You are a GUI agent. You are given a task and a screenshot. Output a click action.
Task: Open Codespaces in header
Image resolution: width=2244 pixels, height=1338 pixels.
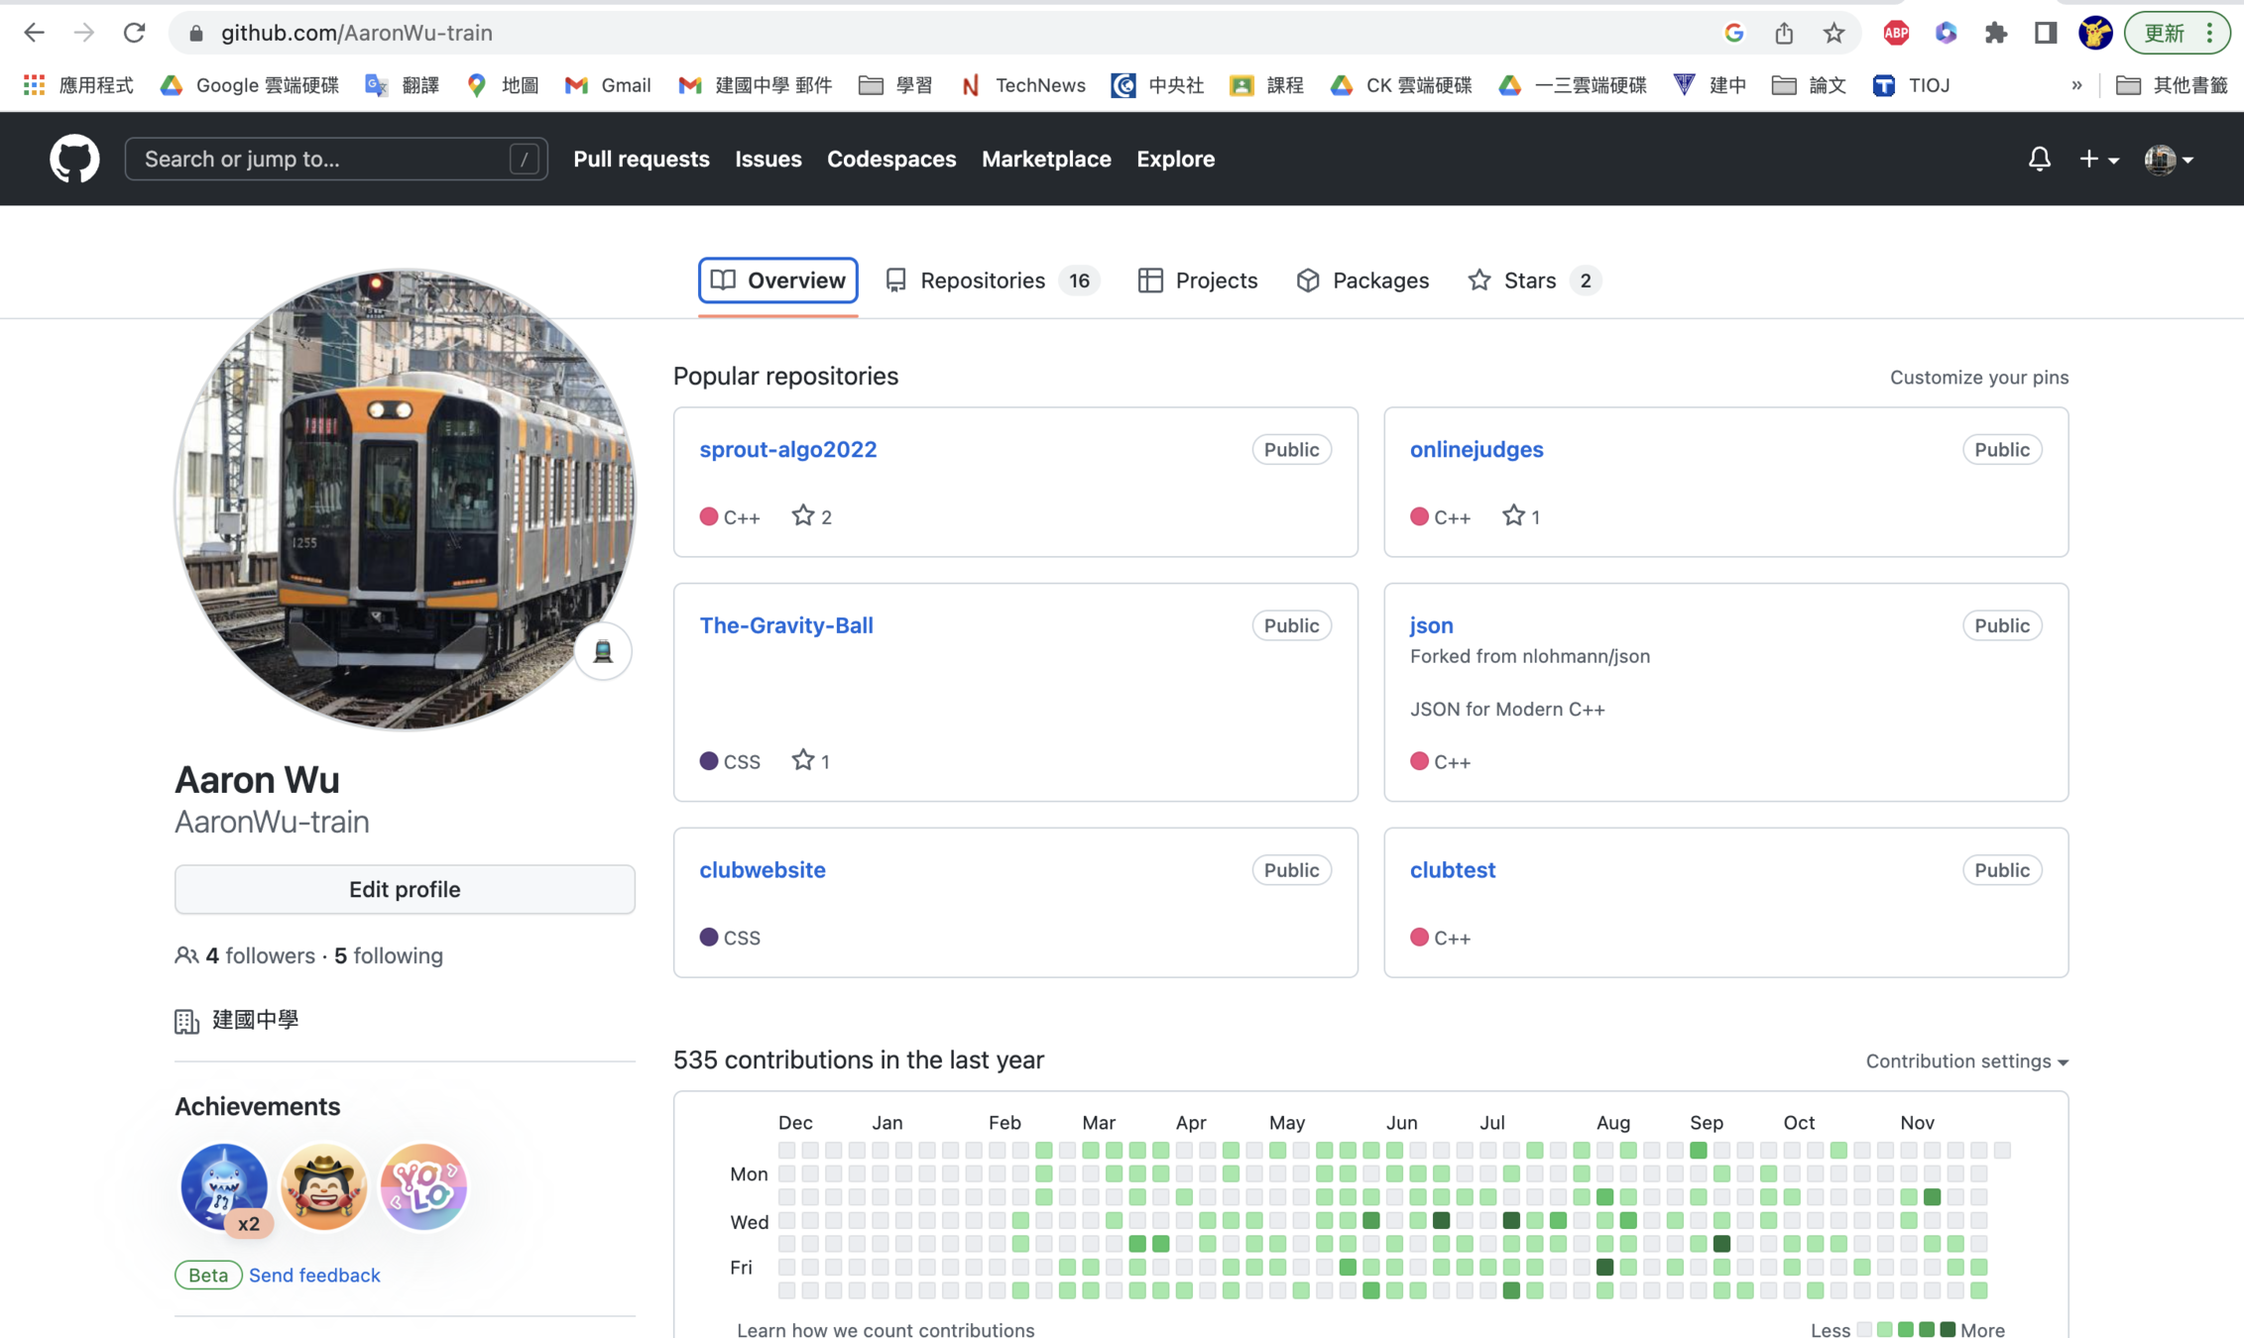(x=891, y=159)
